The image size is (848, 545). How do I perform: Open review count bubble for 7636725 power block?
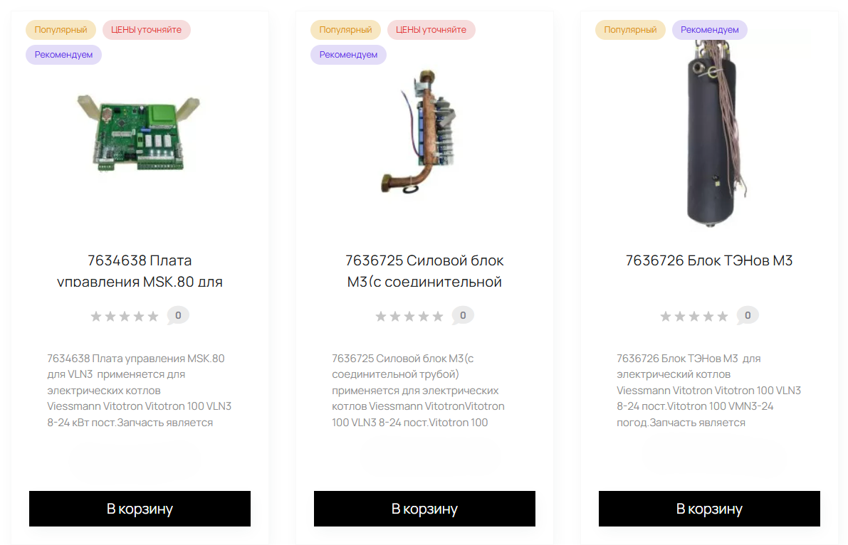pos(463,315)
